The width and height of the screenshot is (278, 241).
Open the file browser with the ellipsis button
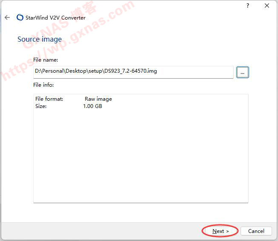[242, 73]
